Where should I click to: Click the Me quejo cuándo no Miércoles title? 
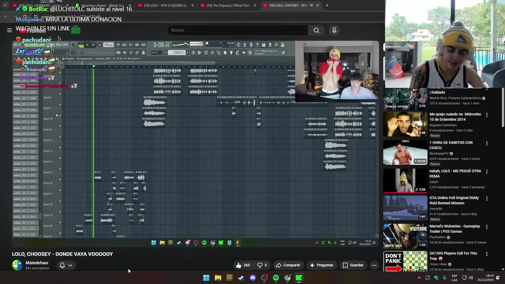pos(455,117)
